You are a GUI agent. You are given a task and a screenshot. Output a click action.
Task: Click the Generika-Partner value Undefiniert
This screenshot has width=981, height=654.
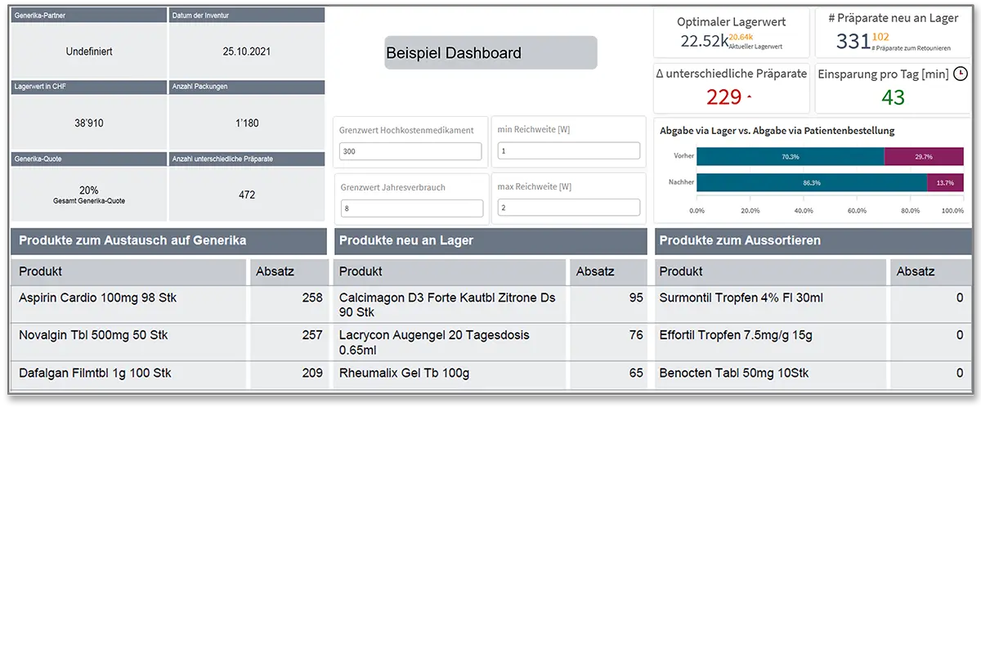pyautogui.click(x=89, y=52)
